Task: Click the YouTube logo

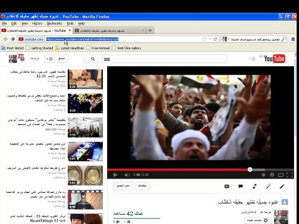Action: [x=274, y=58]
